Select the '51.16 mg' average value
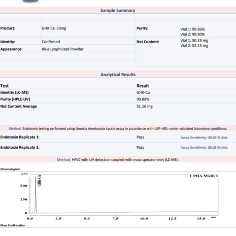This screenshot has height=236, width=236. pos(145,106)
